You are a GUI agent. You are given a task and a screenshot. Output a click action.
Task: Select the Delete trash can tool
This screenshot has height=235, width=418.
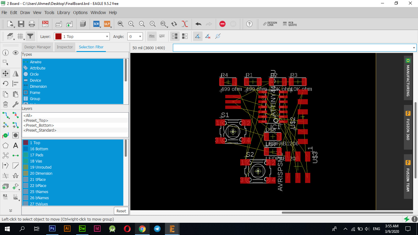coord(6,104)
